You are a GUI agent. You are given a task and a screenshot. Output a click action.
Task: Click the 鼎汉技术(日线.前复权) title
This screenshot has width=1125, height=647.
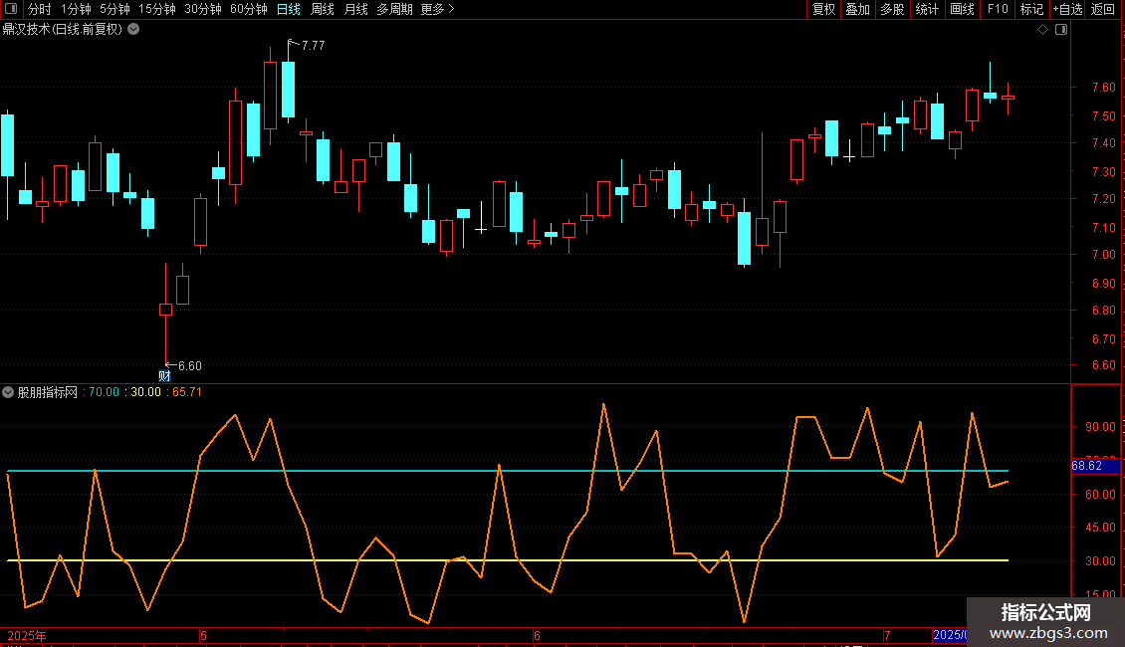(x=63, y=30)
